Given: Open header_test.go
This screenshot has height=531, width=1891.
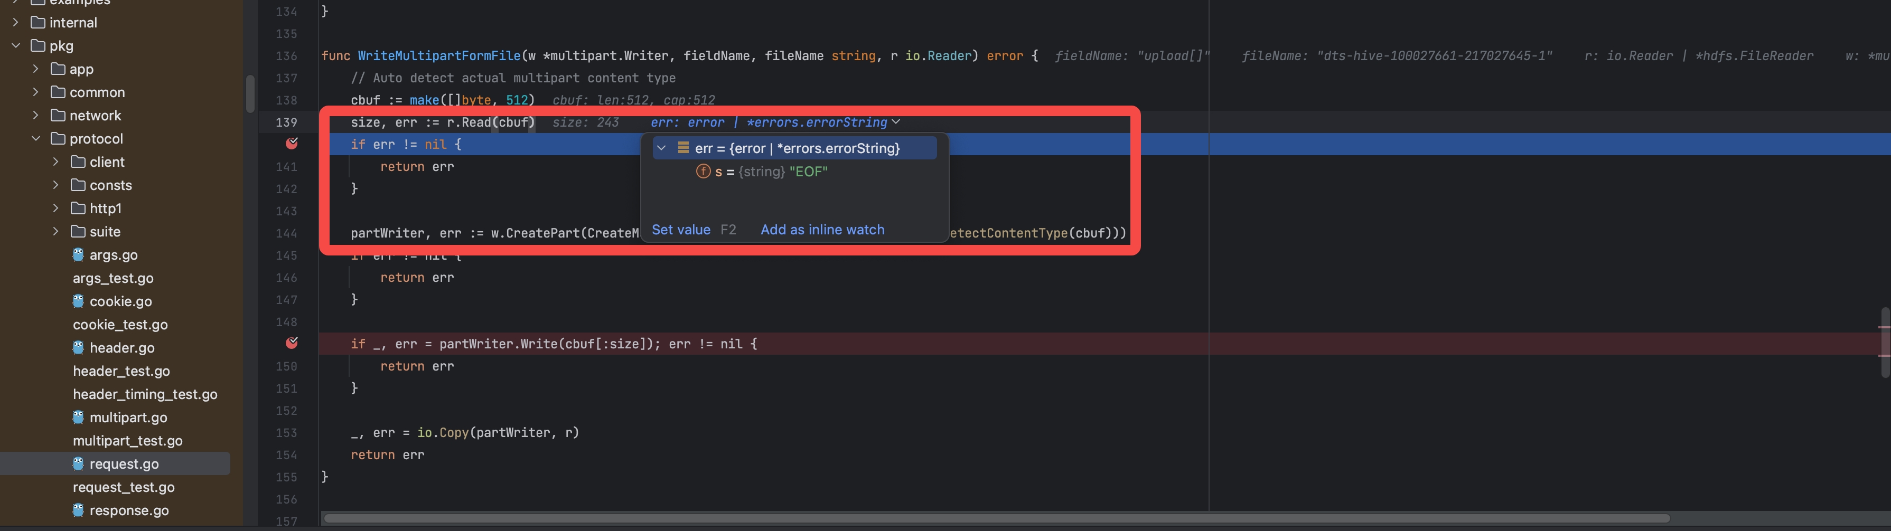Looking at the screenshot, I should click(x=121, y=371).
